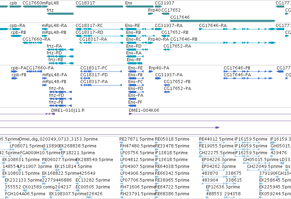Open the CK01589.contig feature
Viewport: 291px width, 199px height.
(x=25, y=190)
